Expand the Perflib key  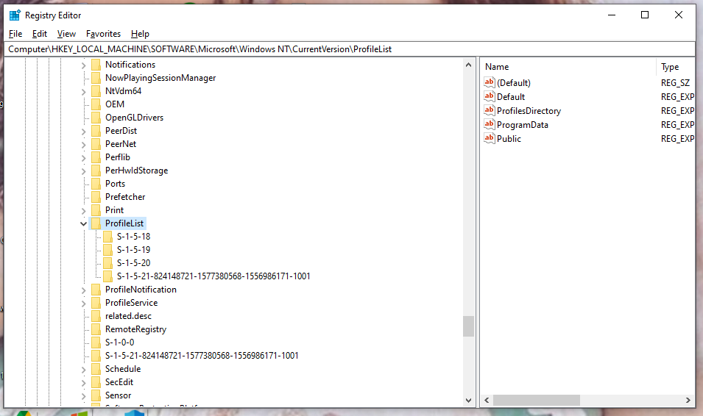click(x=83, y=158)
